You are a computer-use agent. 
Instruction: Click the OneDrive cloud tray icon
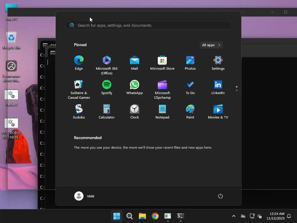pyautogui.click(x=243, y=216)
